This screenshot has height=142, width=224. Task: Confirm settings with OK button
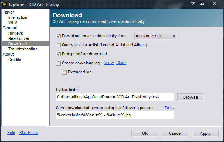[145, 133]
